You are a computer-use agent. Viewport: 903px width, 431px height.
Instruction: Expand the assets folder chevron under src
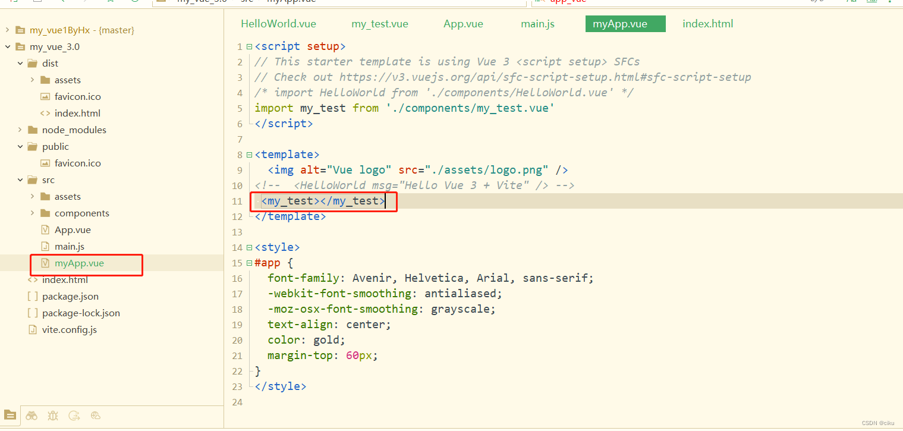32,196
